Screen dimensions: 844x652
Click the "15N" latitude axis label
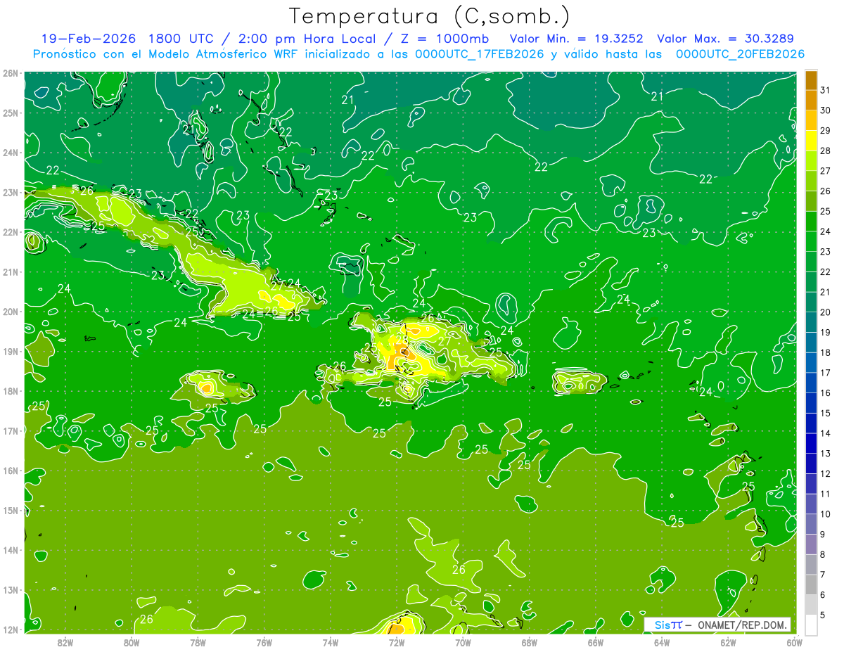11,510
